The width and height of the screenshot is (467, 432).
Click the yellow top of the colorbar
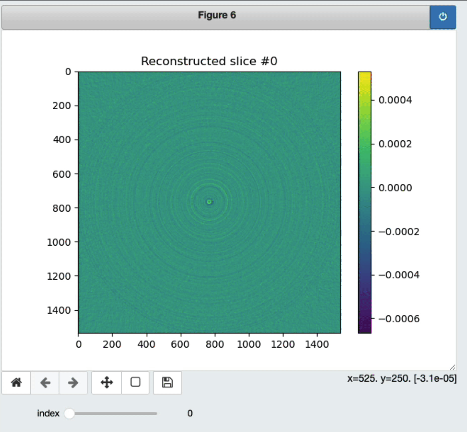pos(364,75)
